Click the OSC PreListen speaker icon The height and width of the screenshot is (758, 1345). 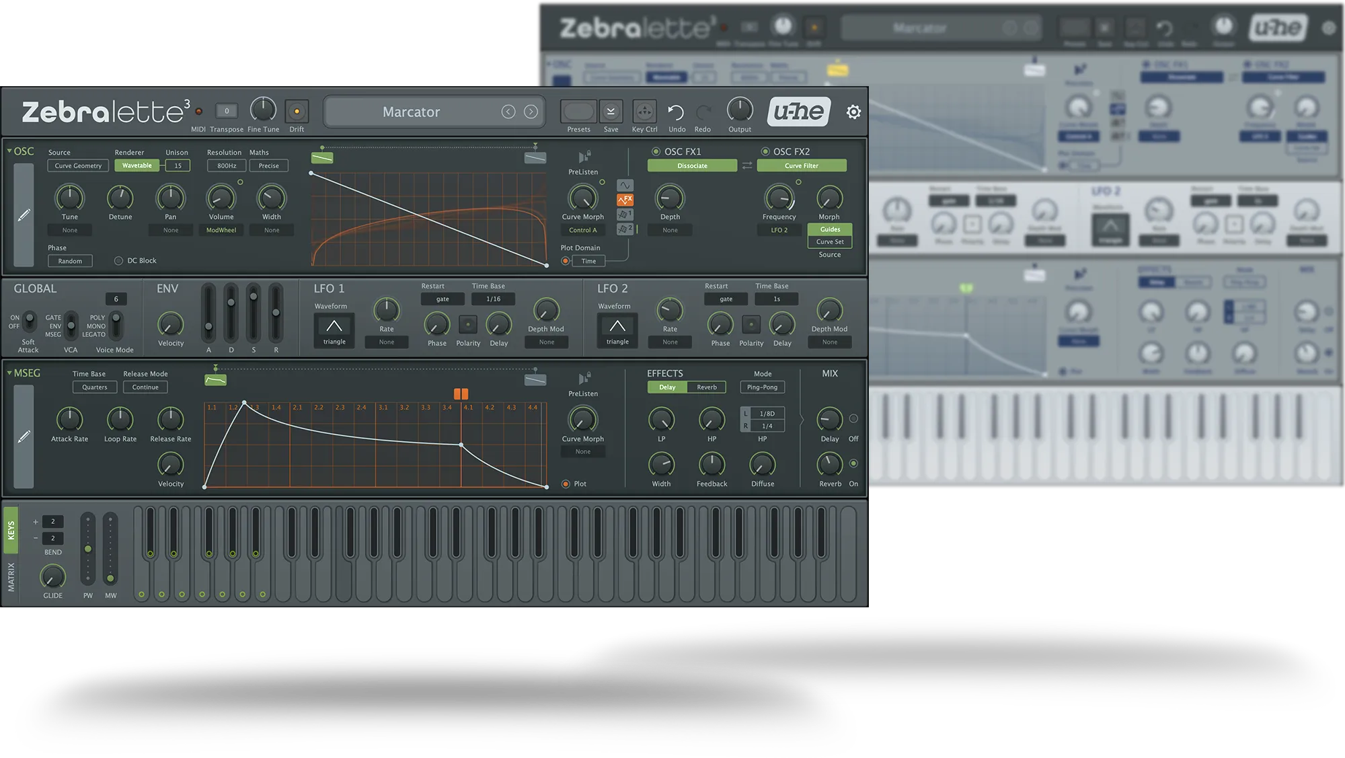pyautogui.click(x=584, y=157)
